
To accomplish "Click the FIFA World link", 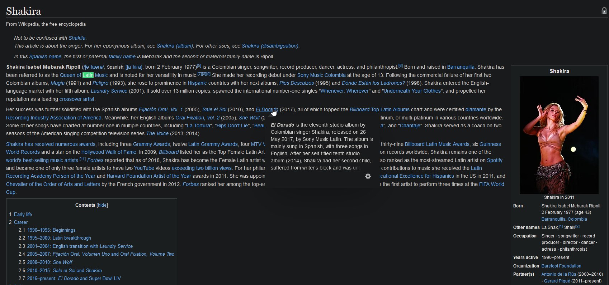I will coord(492,184).
